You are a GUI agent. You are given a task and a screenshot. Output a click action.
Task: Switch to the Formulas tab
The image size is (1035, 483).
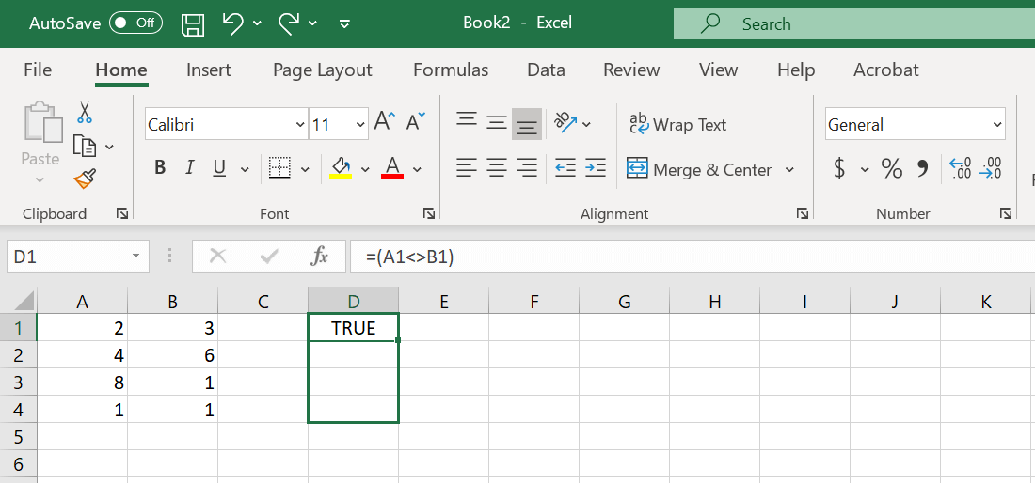coord(451,70)
